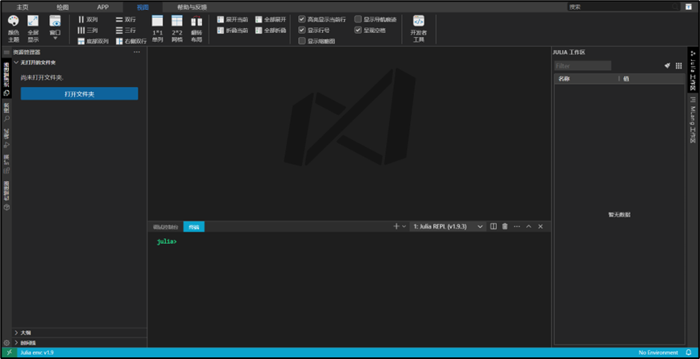Uncheck 显示行号 line numbers checkbox

click(302, 31)
